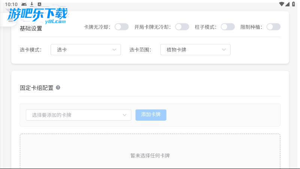This screenshot has height=169, width=300.
Task: Enable the 卡牌无冷却 switch
Action: [121, 27]
